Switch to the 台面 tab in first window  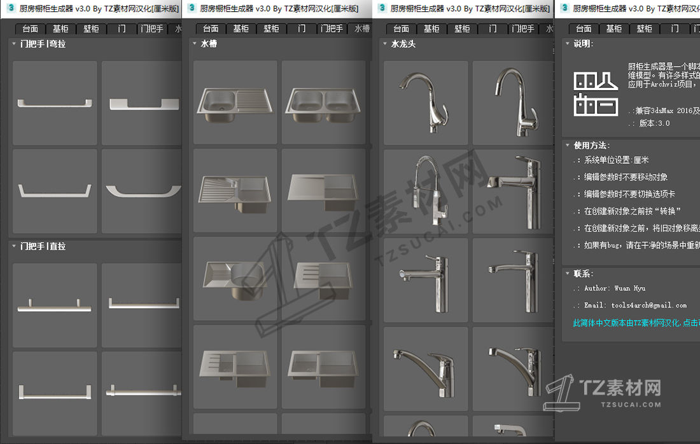(31, 29)
